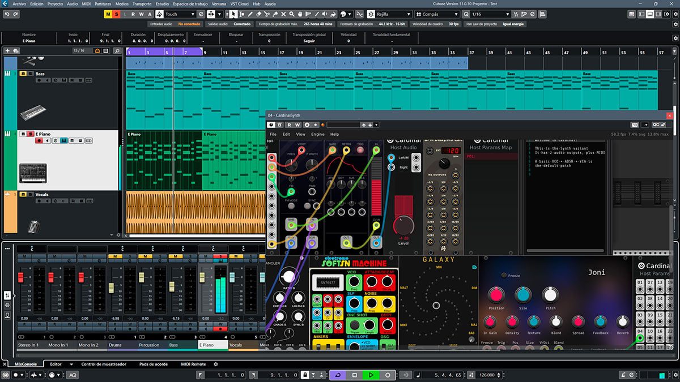Image resolution: width=680 pixels, height=382 pixels.
Task: Click the CardinalSynth plugin camera snapshot icon
Action: click(635, 125)
